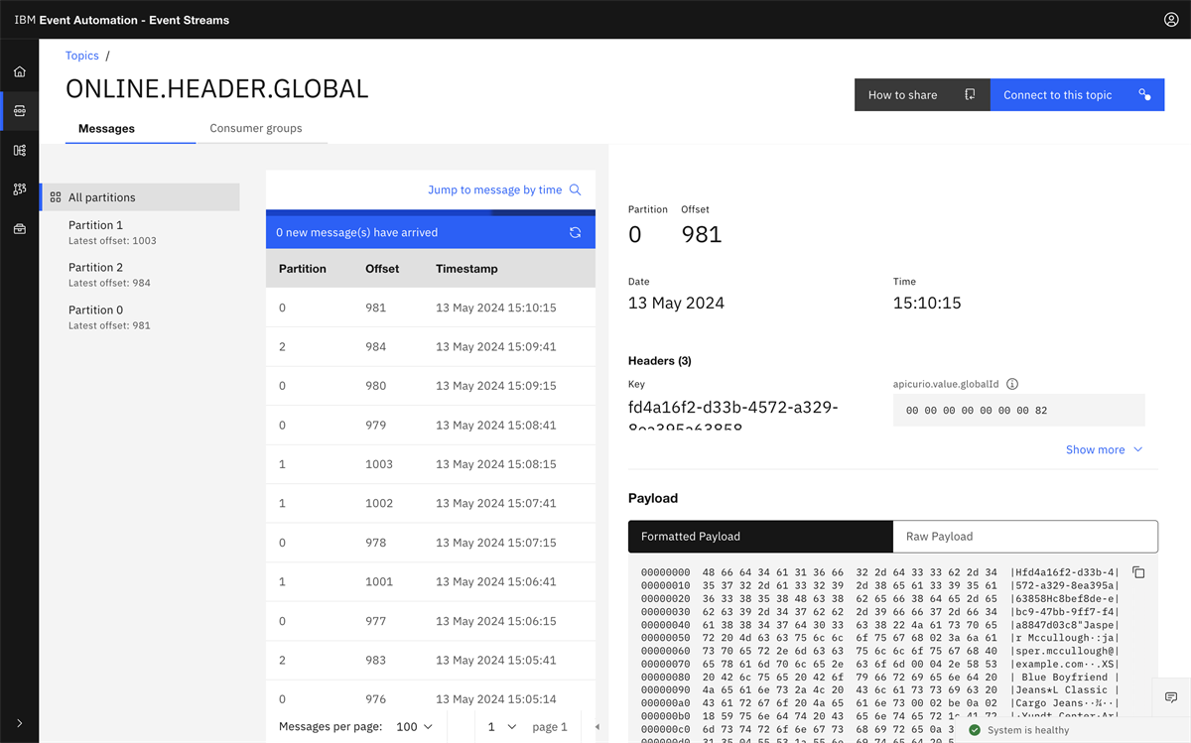Click the info icon beside apicurio.value.globalId
This screenshot has width=1191, height=743.
[1012, 384]
